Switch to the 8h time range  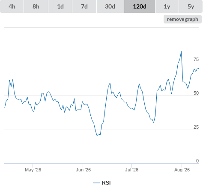tap(36, 6)
